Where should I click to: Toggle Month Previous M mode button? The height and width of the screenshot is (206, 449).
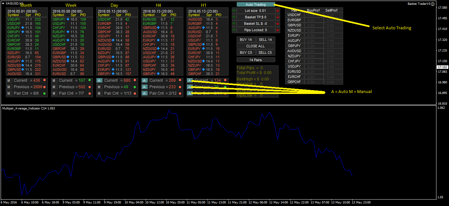(x=9, y=87)
